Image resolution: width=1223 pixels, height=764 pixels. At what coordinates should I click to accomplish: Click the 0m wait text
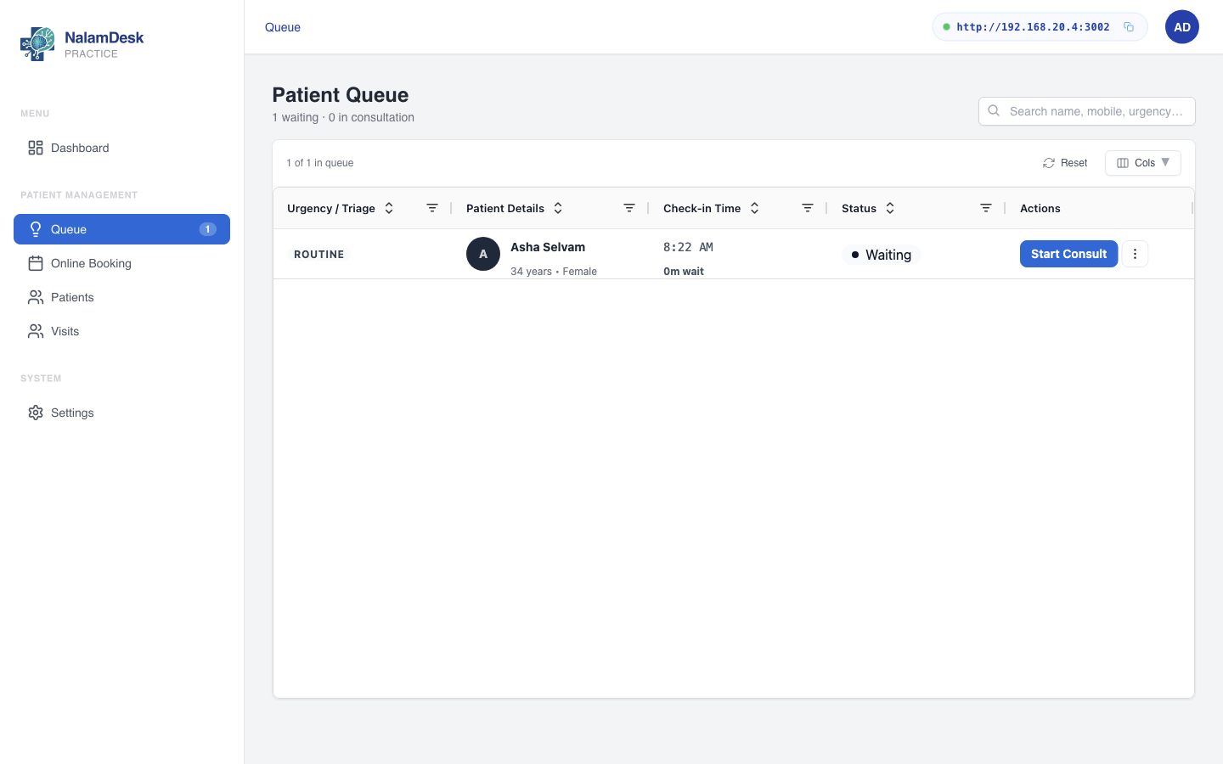click(x=684, y=272)
